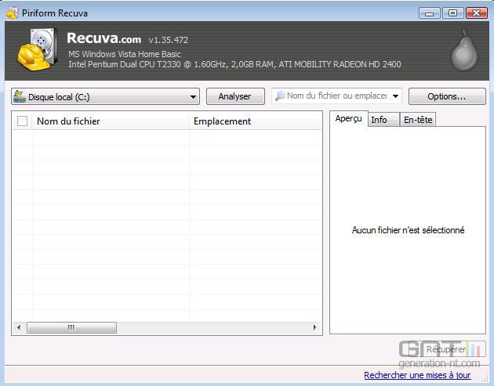
Task: Open the Options... dialog button
Action: point(447,96)
